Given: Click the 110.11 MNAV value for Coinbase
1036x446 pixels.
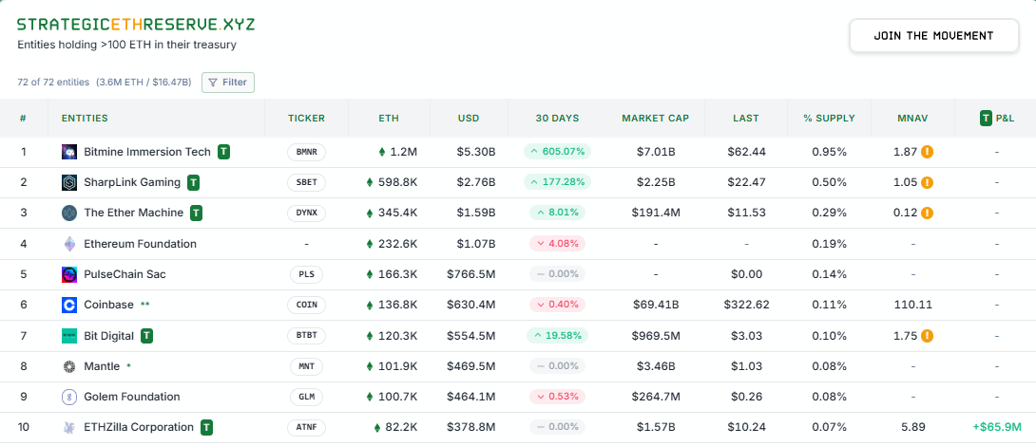Looking at the screenshot, I should pos(913,305).
